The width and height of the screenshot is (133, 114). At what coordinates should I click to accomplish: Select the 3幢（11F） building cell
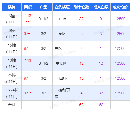tap(12, 19)
